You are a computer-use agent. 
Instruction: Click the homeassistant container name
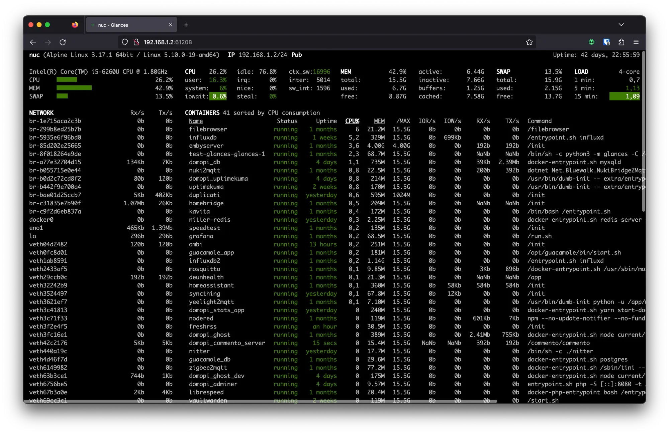[211, 285]
